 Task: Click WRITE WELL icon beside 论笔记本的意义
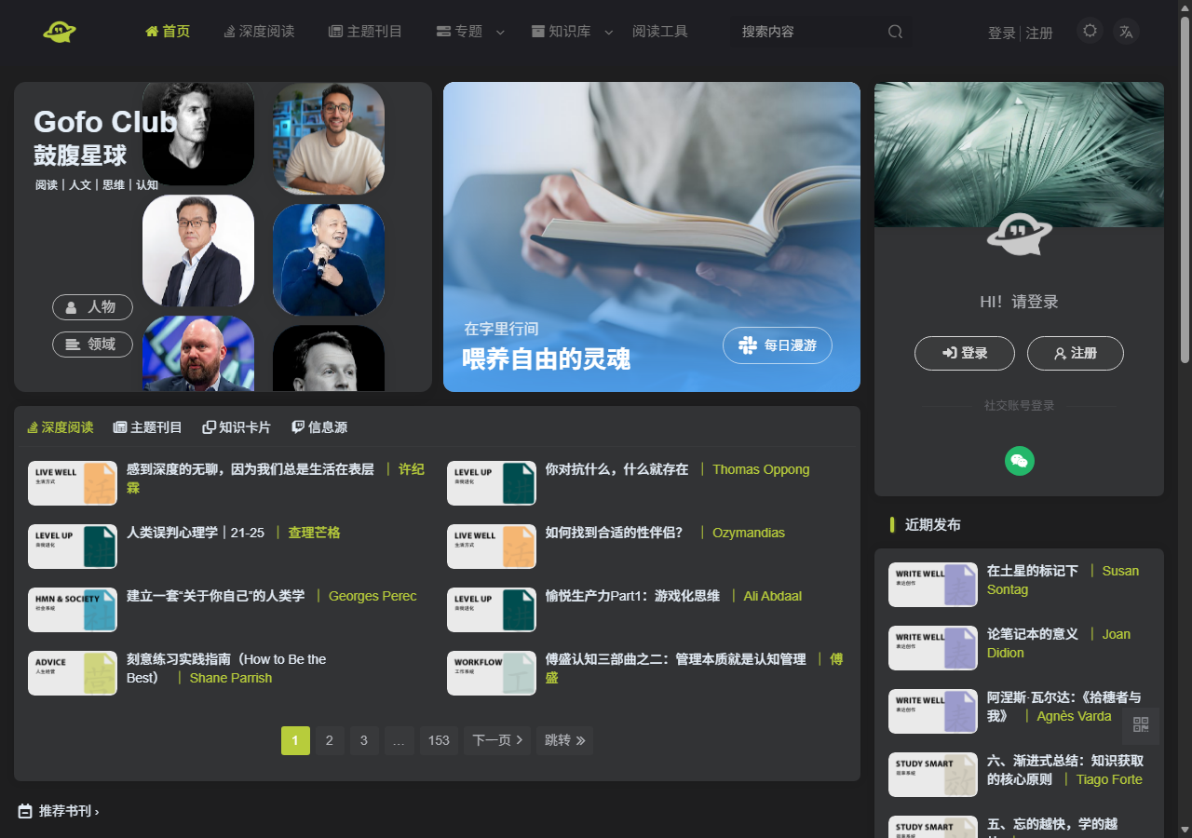point(933,648)
